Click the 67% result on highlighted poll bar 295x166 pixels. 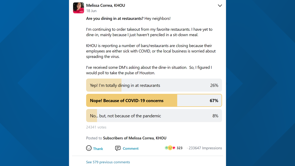pos(214,100)
